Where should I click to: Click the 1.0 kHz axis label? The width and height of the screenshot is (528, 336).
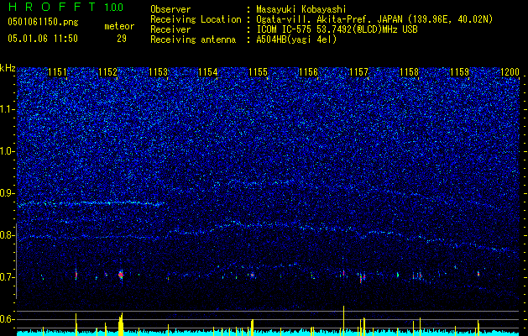click(x=8, y=151)
